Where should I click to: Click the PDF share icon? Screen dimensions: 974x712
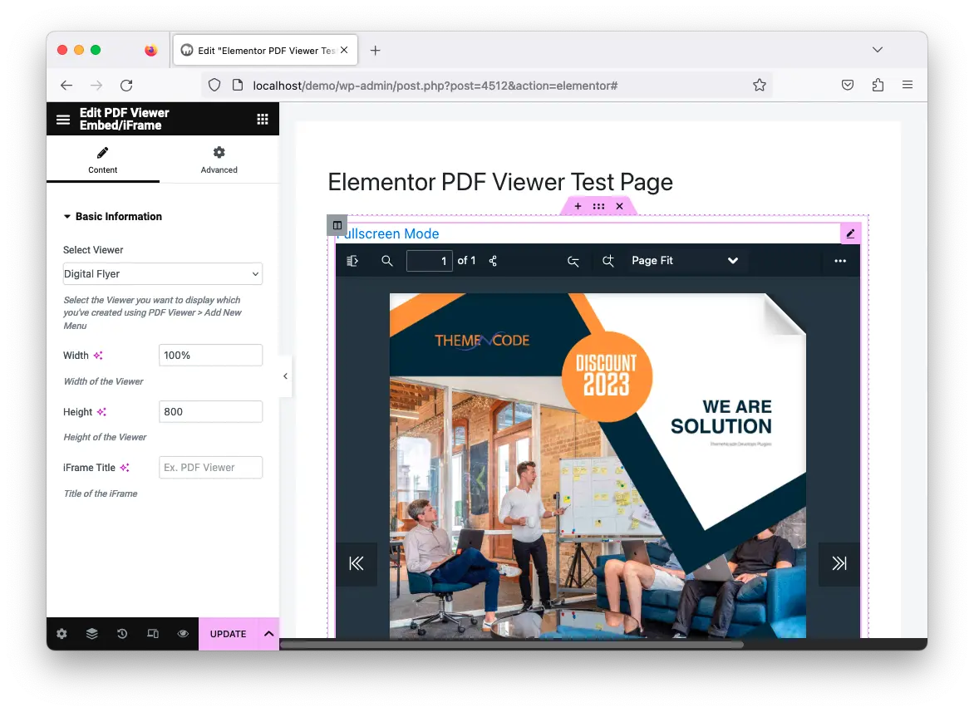(493, 261)
